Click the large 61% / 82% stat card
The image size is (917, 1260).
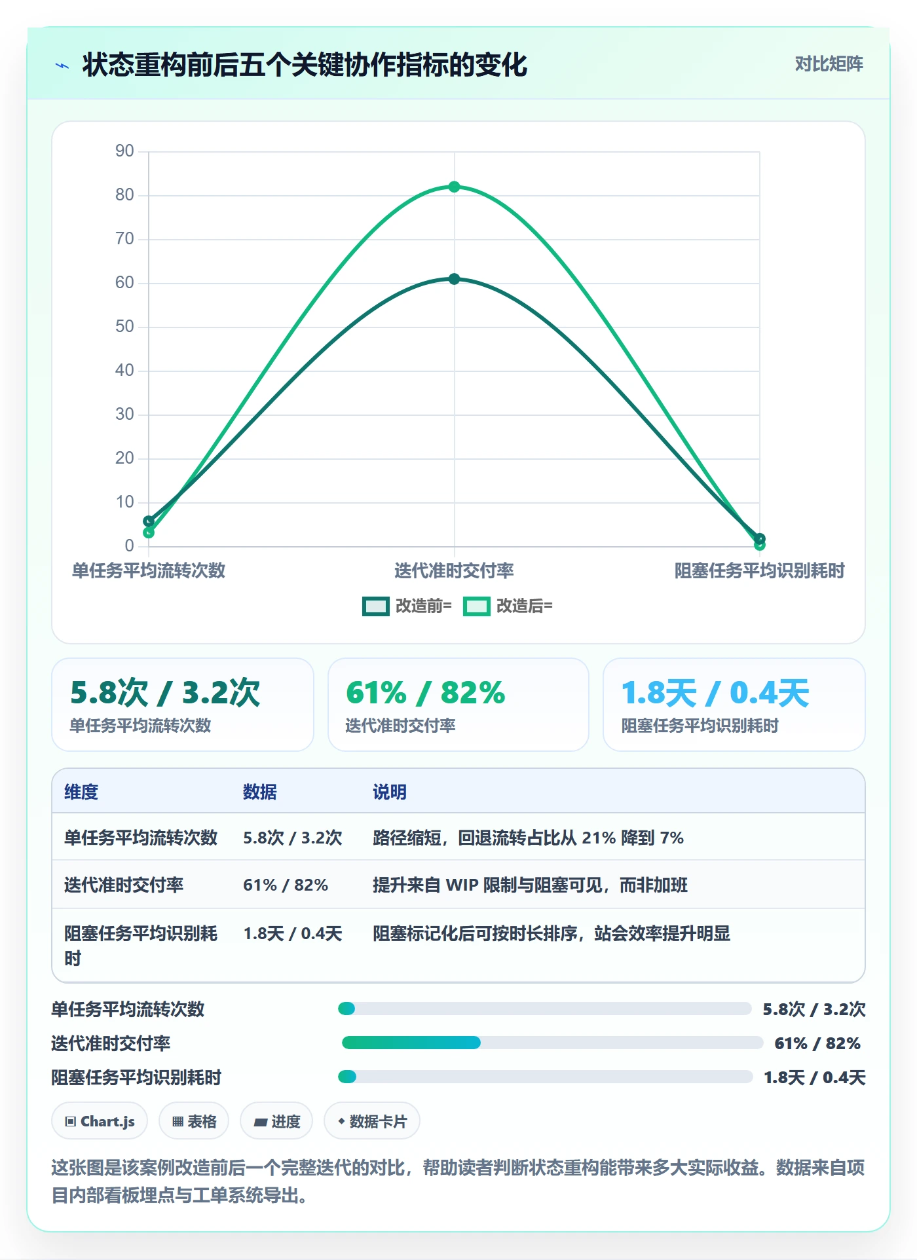(458, 705)
